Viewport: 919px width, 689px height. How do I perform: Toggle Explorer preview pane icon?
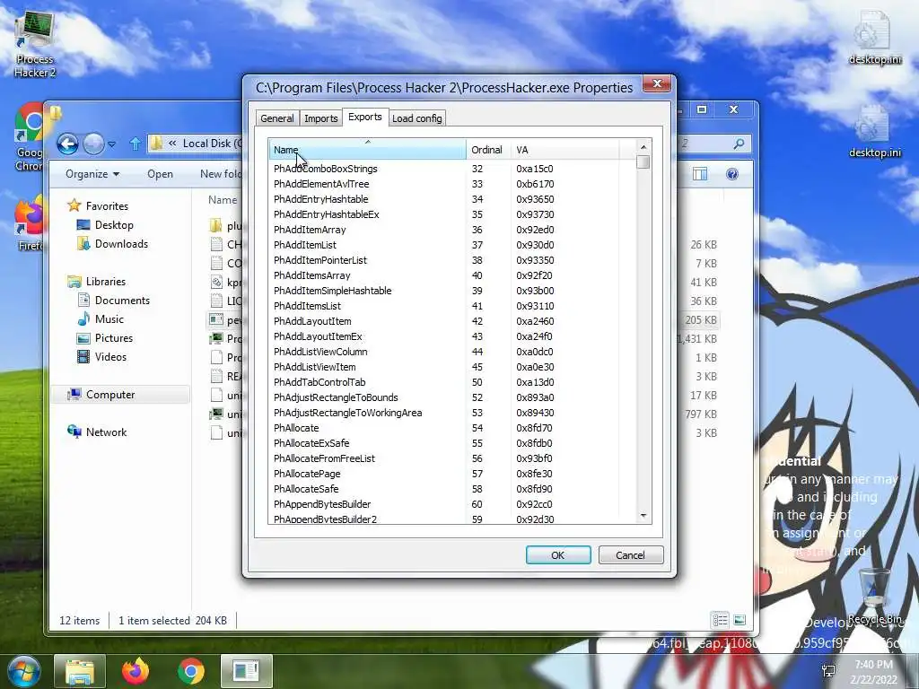click(700, 174)
